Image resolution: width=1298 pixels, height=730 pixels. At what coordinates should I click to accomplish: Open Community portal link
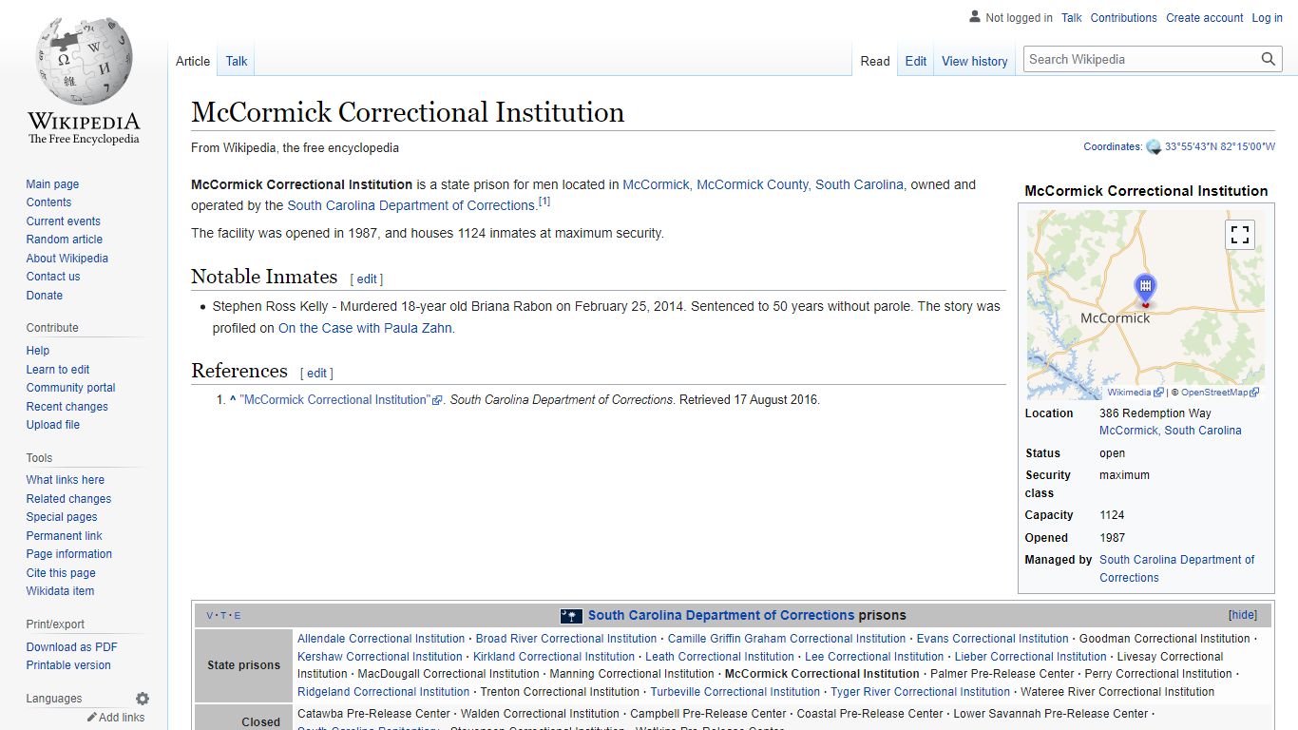pos(70,388)
